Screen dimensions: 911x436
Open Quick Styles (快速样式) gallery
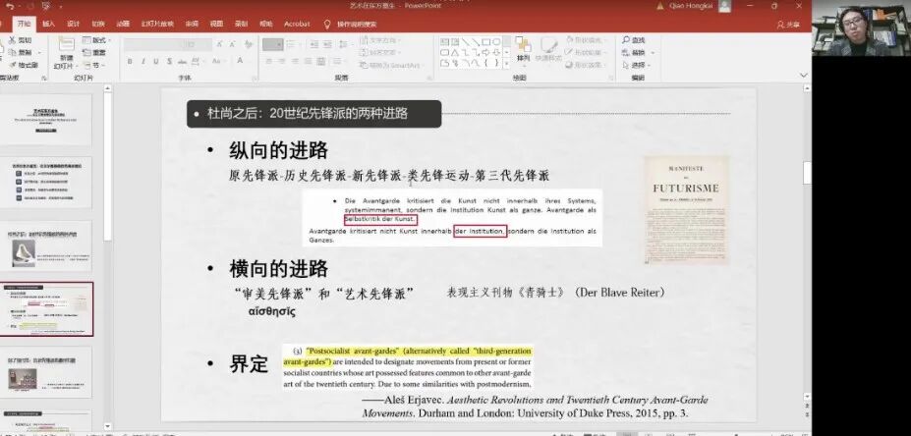548,50
